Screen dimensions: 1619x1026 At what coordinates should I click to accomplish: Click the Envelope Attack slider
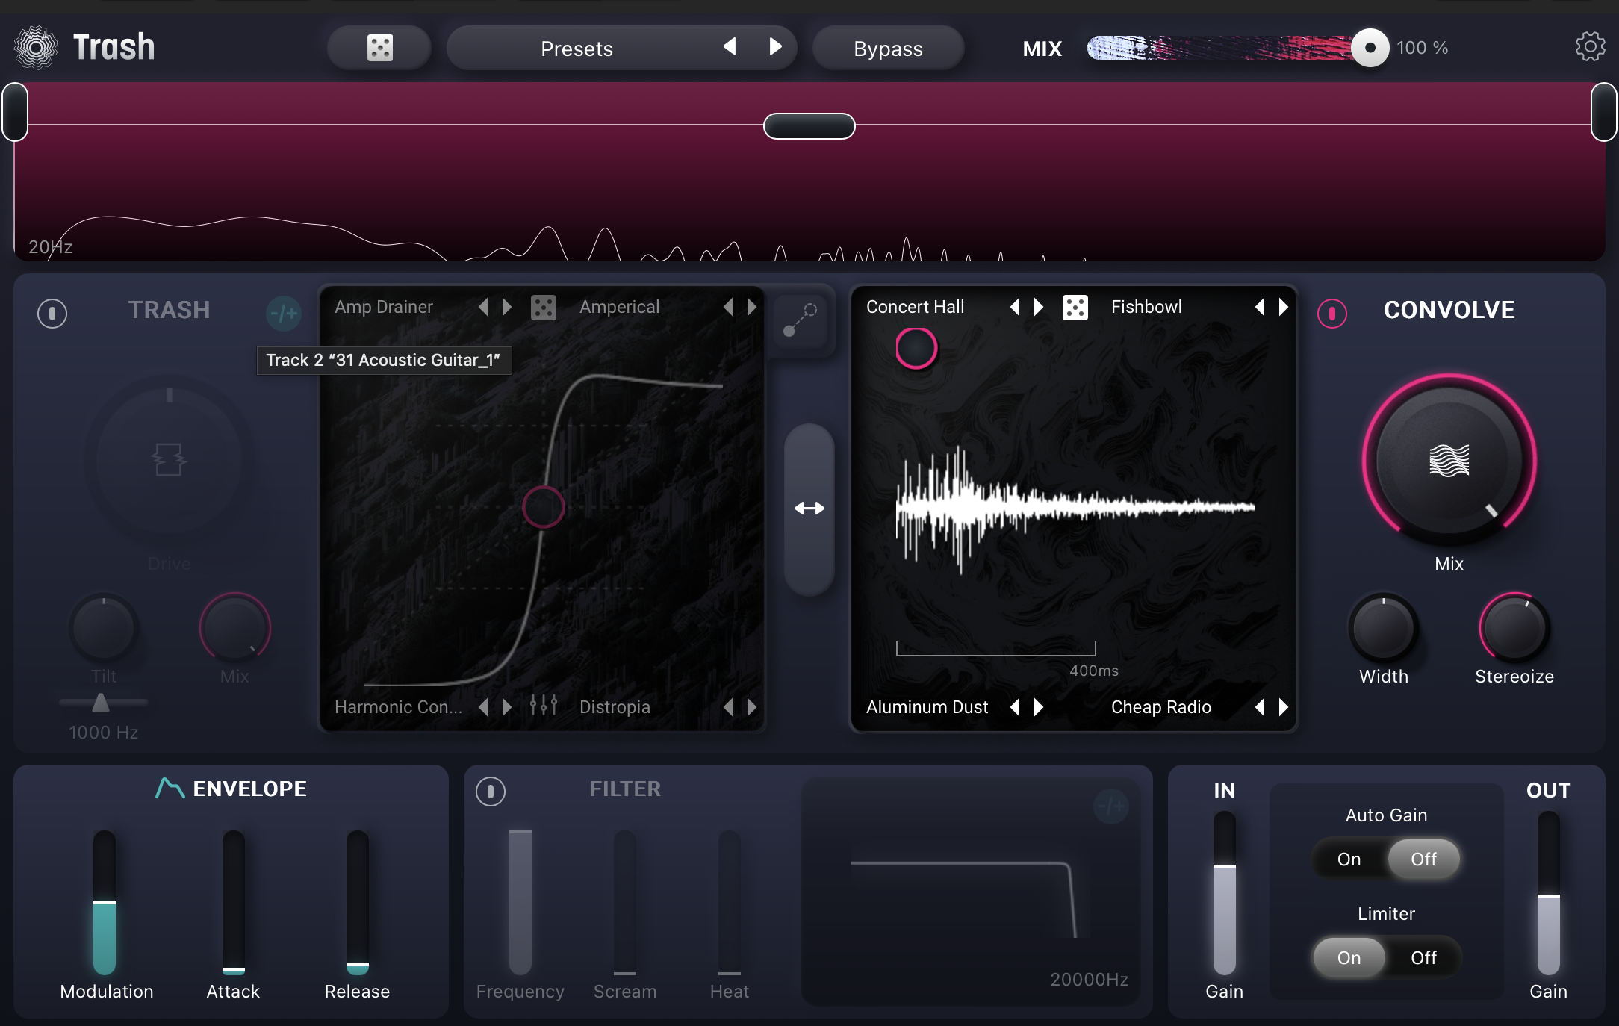pyautogui.click(x=234, y=902)
